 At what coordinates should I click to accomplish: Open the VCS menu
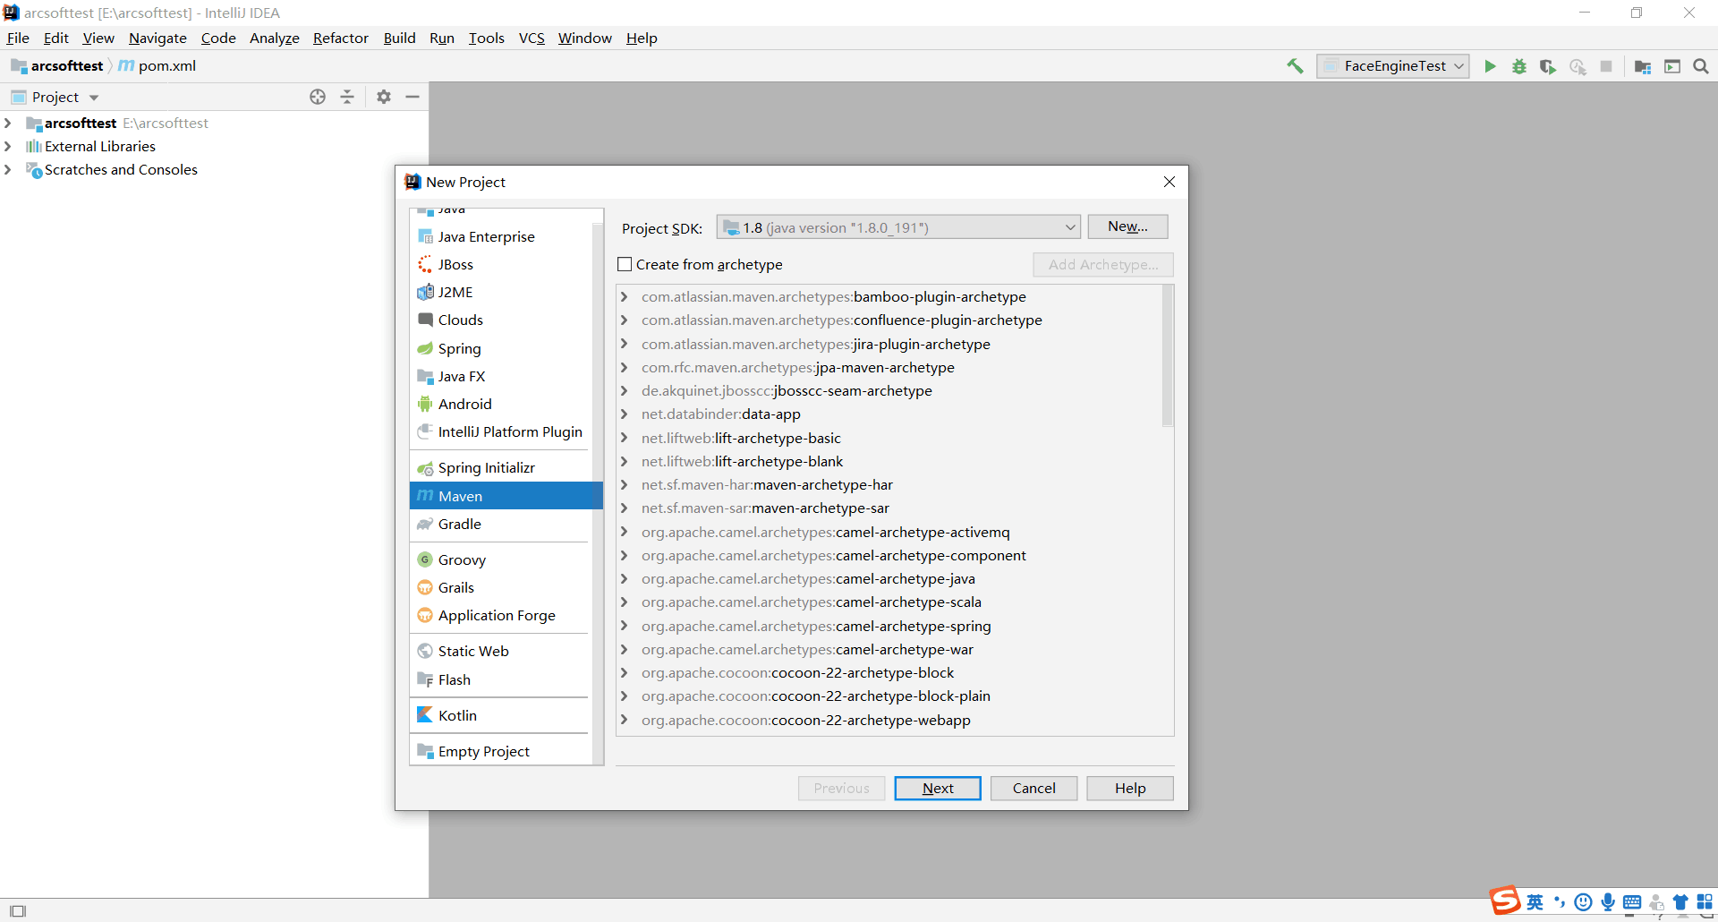532,38
